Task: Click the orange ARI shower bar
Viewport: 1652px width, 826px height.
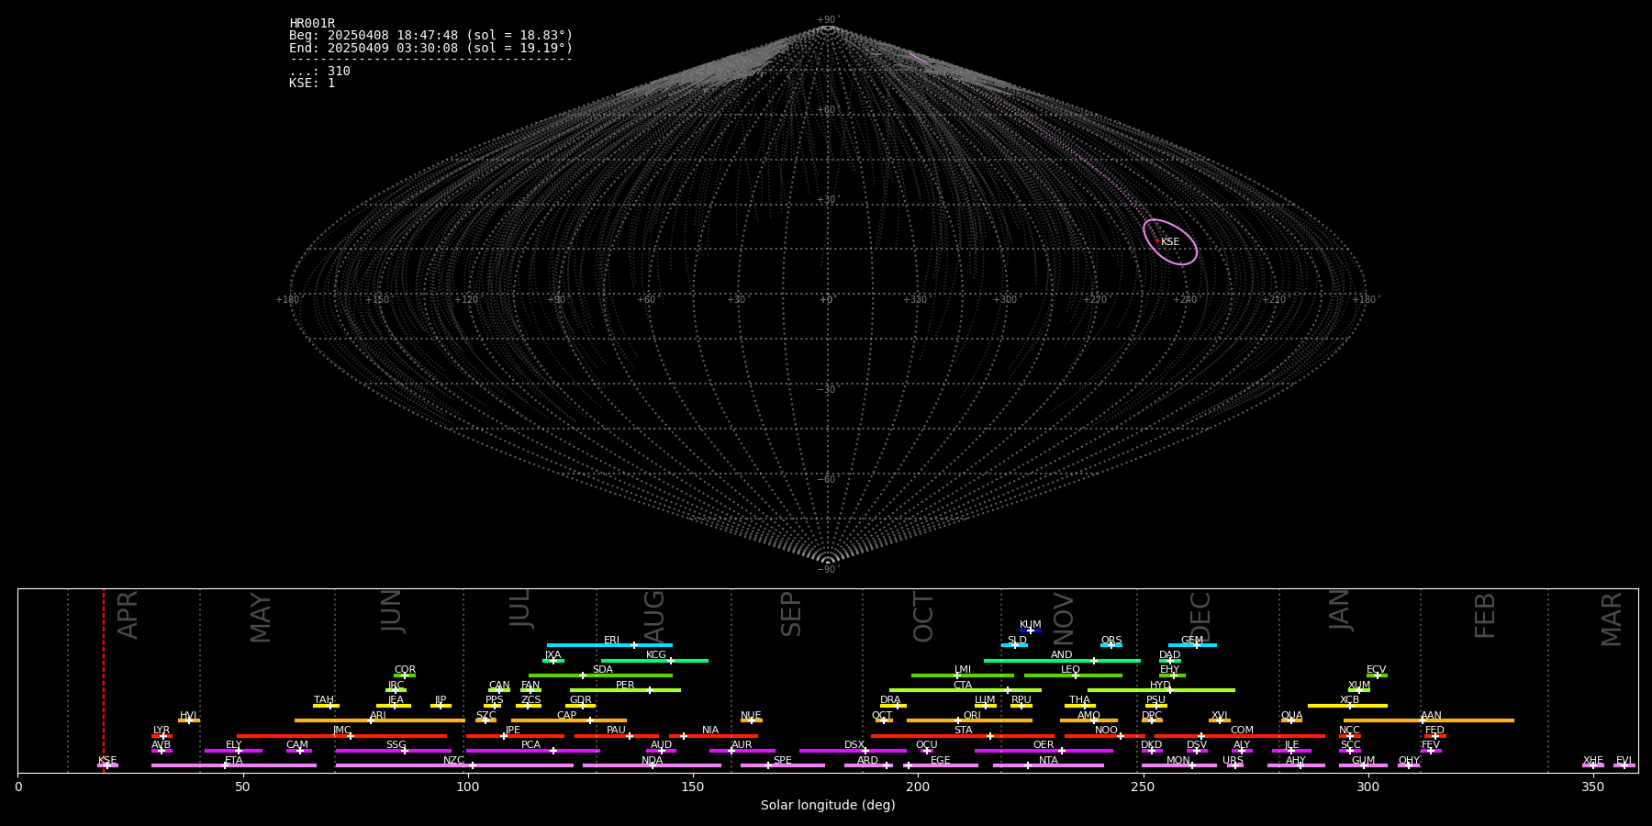Action: [379, 720]
